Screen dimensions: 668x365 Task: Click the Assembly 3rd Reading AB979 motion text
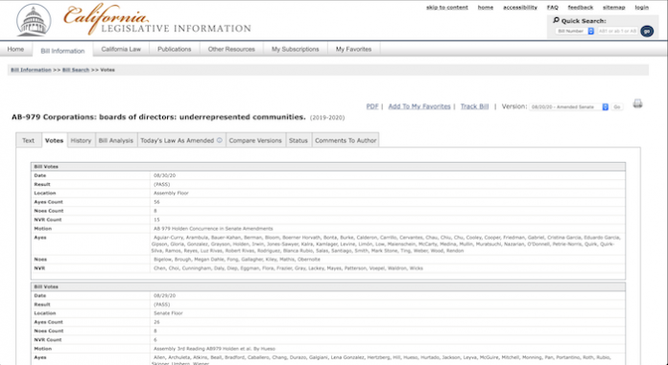pyautogui.click(x=214, y=349)
